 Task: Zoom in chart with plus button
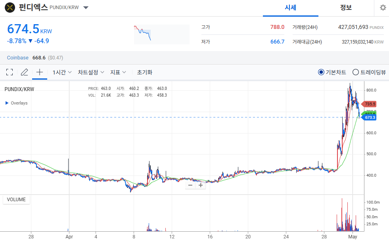pos(201,185)
